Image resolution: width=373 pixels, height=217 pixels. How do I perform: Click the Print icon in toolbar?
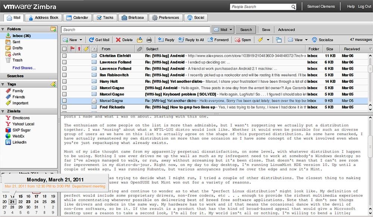tap(149, 40)
